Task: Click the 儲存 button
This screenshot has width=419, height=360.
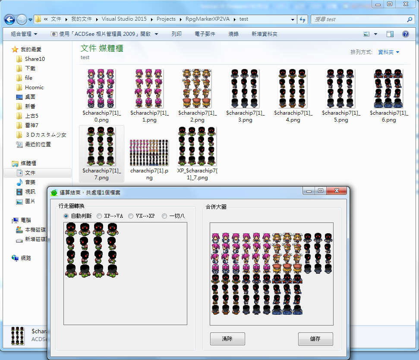Action: 315,338
